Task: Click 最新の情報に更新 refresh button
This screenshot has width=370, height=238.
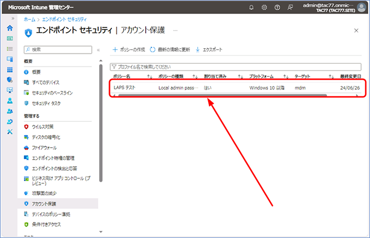Action: [x=170, y=50]
